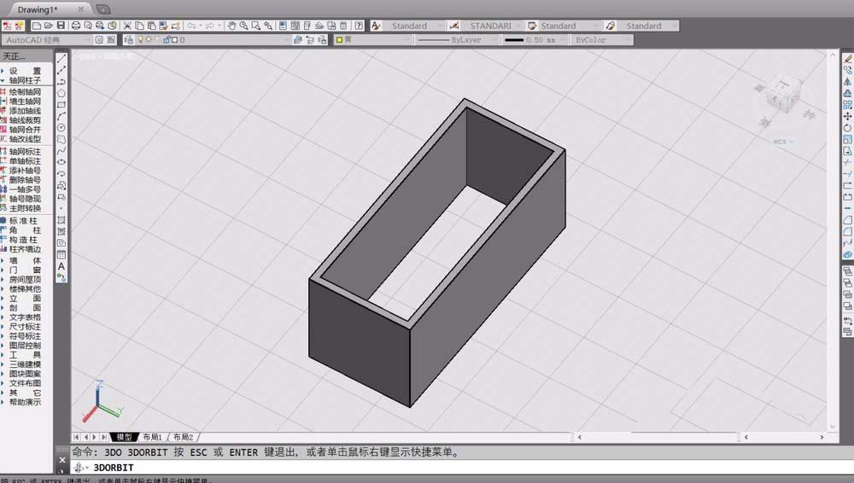Open the Standard text style dropdown
The width and height of the screenshot is (854, 483).
pyautogui.click(x=416, y=26)
